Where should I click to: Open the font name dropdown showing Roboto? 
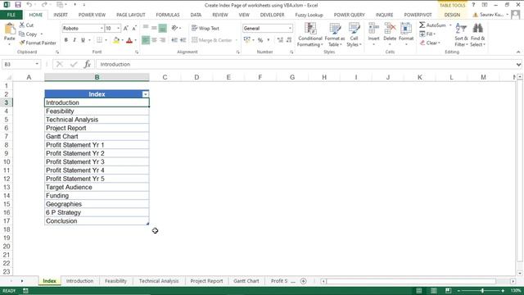[102, 29]
